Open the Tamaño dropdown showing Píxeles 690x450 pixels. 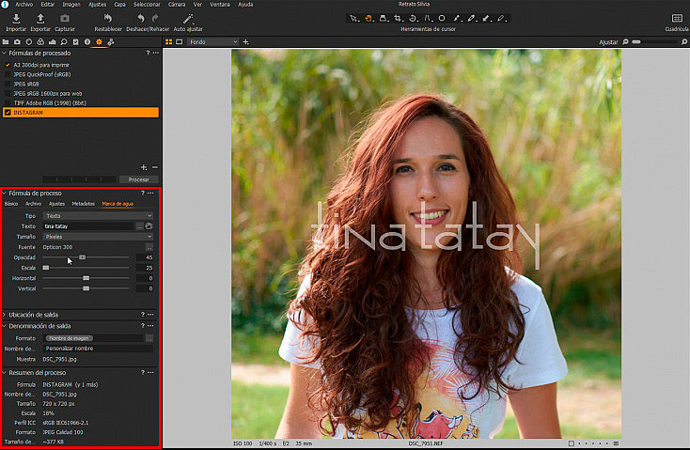pos(98,237)
